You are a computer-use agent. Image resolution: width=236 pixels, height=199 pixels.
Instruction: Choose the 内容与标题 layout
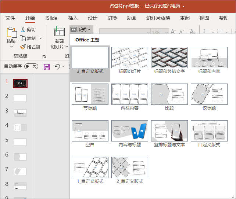130,133
